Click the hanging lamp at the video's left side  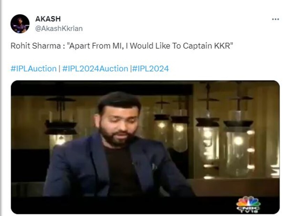60,123
